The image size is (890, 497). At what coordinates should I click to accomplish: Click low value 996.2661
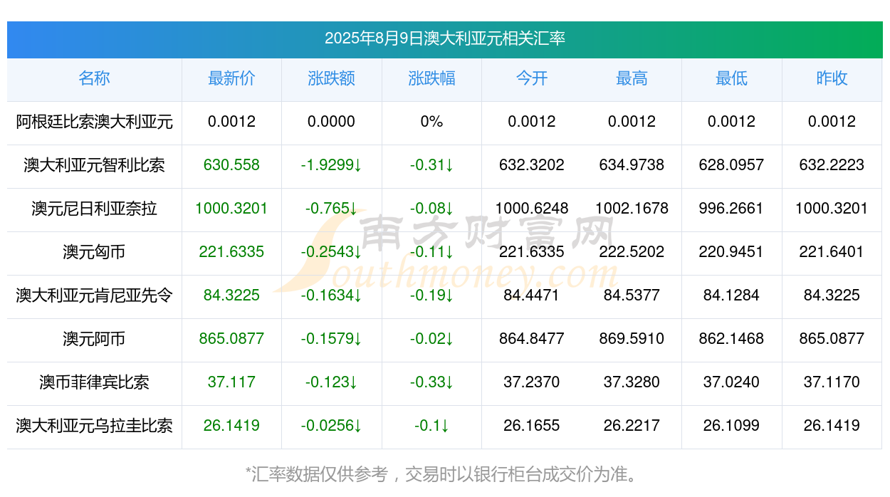click(731, 209)
